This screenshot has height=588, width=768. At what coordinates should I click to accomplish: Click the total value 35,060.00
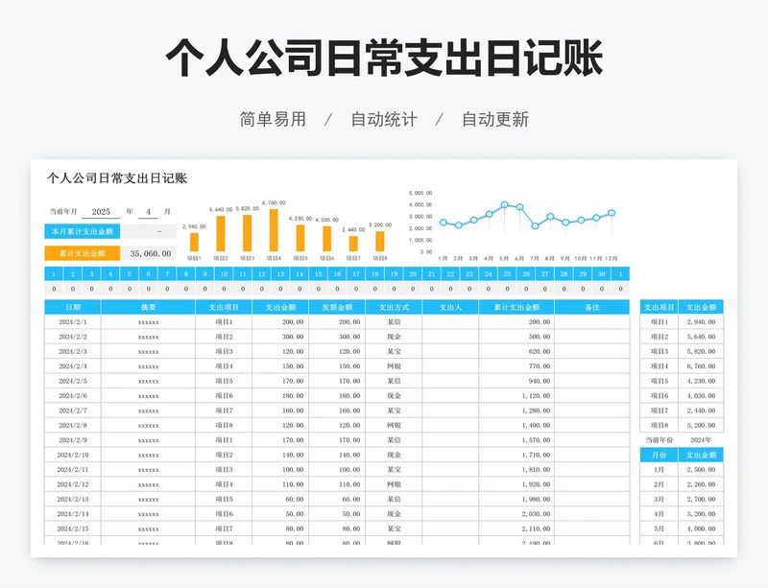(x=151, y=253)
